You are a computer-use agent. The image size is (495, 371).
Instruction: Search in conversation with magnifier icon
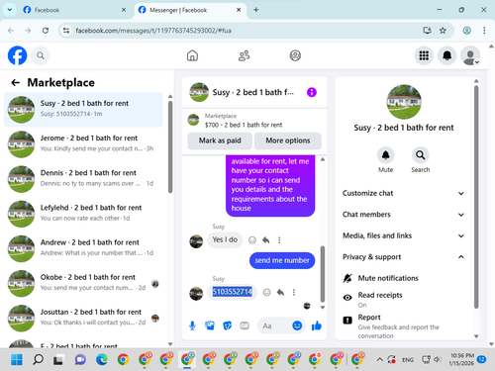pyautogui.click(x=421, y=155)
